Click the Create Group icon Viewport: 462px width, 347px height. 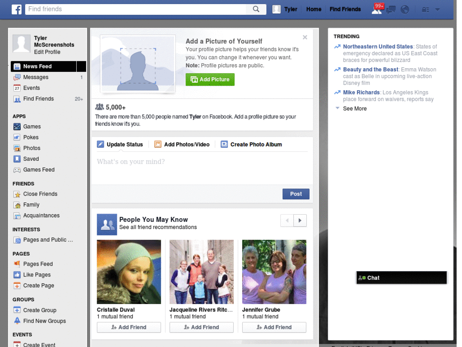[x=17, y=310]
